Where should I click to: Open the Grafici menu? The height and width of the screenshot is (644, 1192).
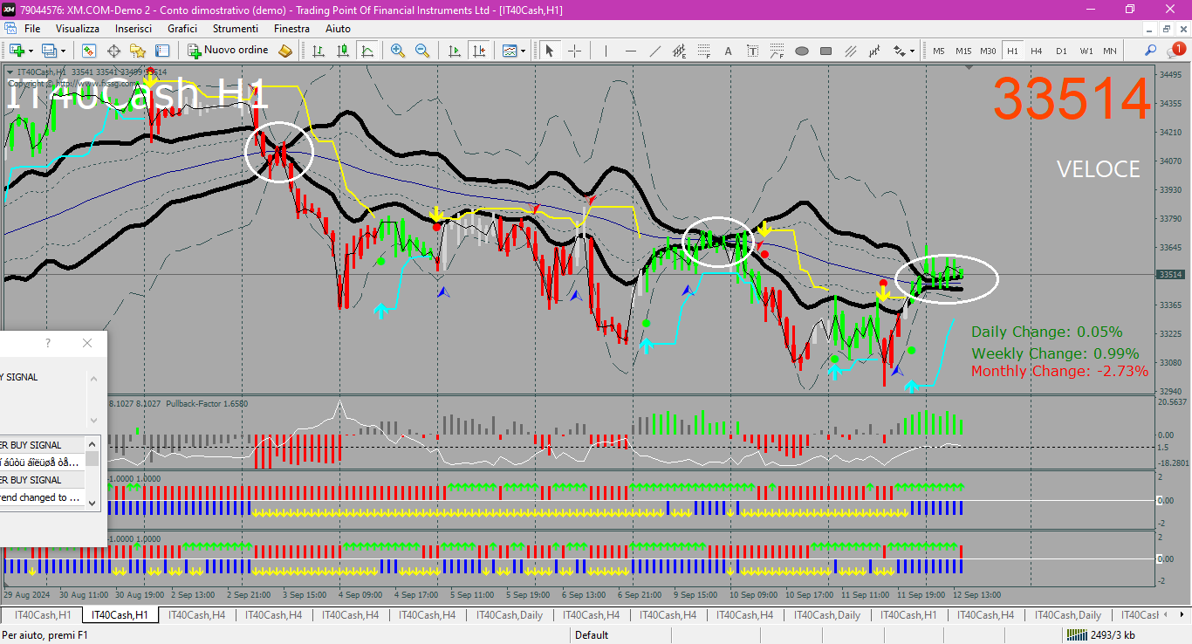pos(182,29)
